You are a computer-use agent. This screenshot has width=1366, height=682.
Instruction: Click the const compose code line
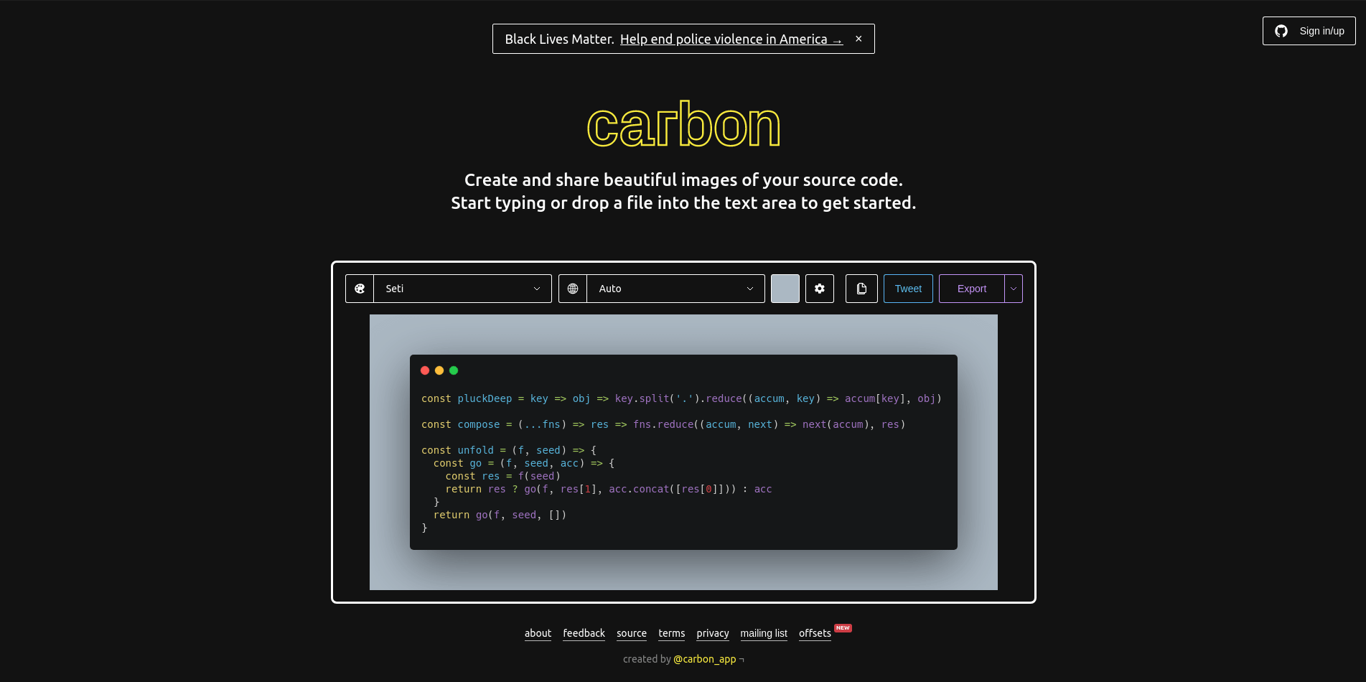click(x=663, y=424)
